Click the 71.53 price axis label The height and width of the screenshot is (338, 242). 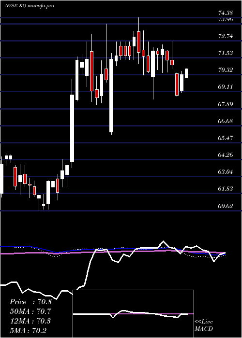point(226,53)
